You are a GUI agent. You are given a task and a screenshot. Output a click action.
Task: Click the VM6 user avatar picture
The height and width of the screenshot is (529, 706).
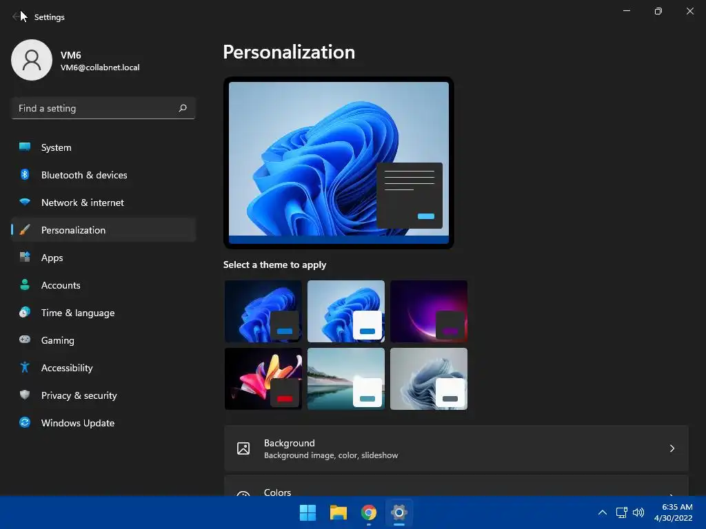point(32,60)
